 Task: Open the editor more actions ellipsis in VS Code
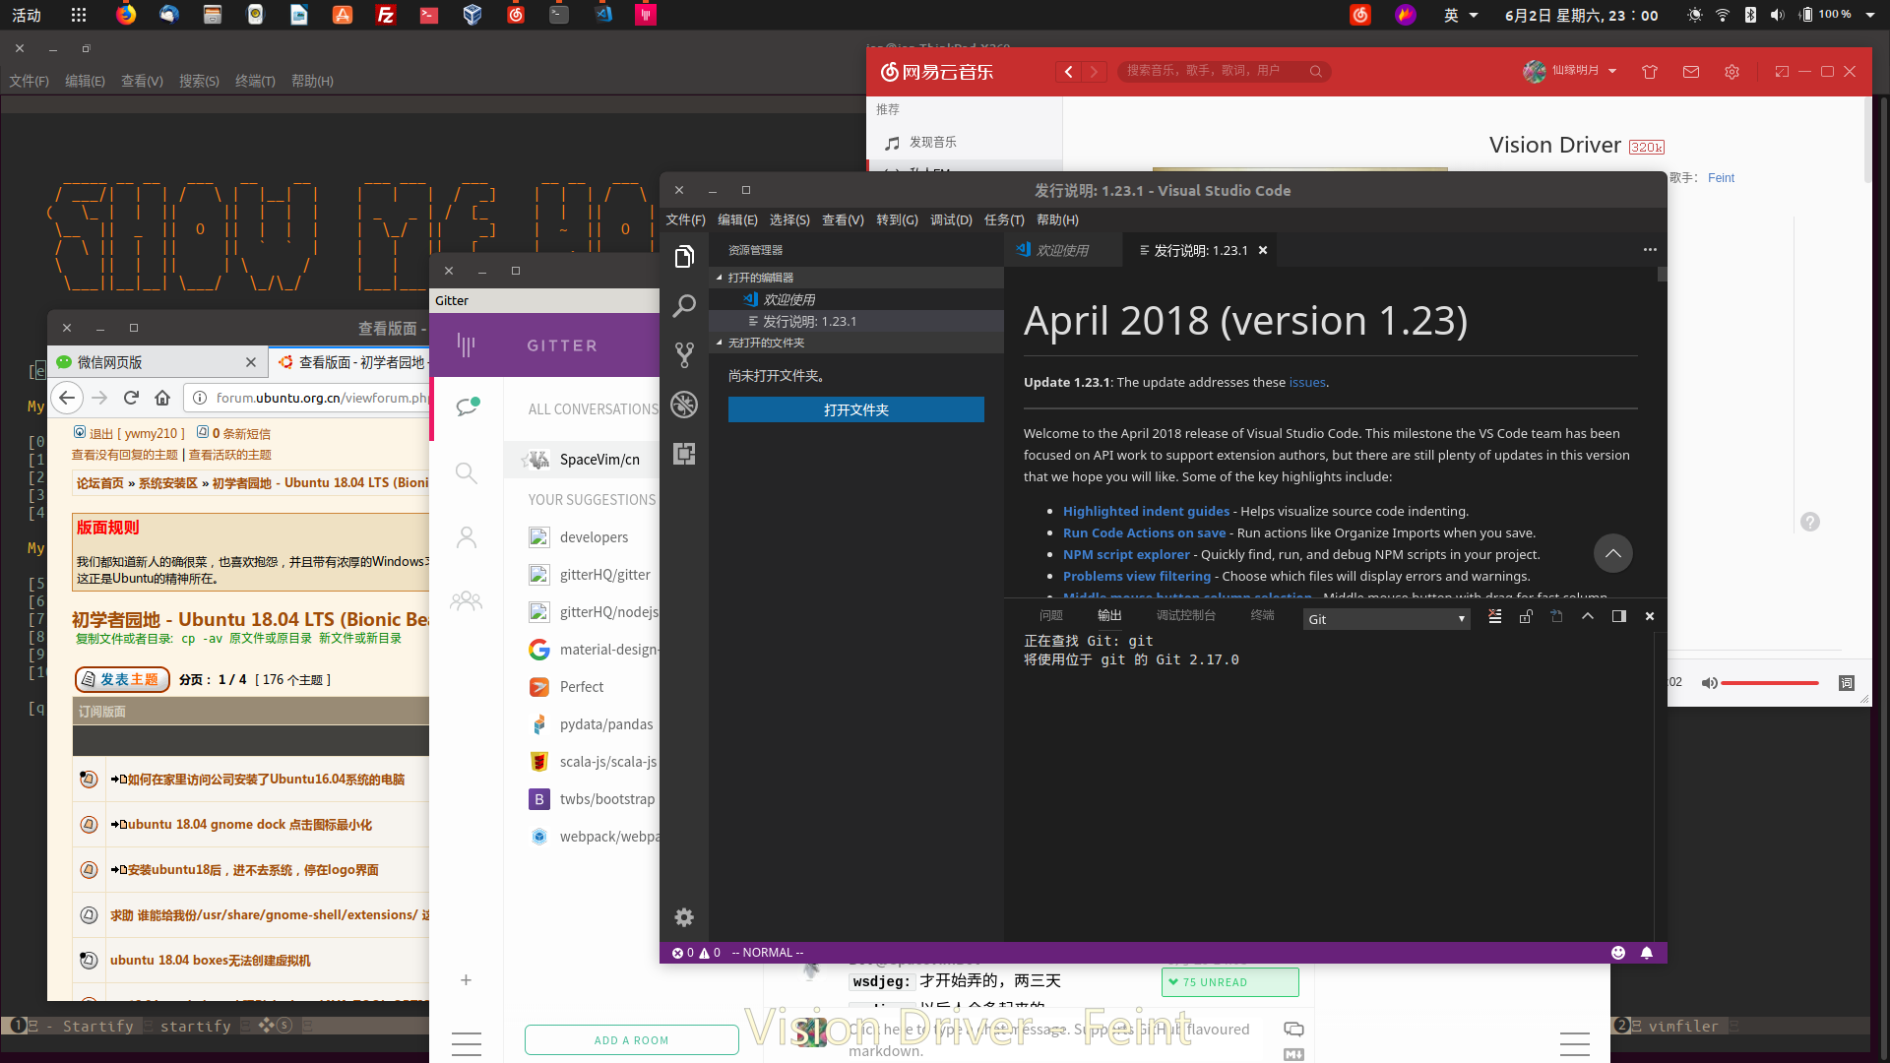coord(1650,249)
